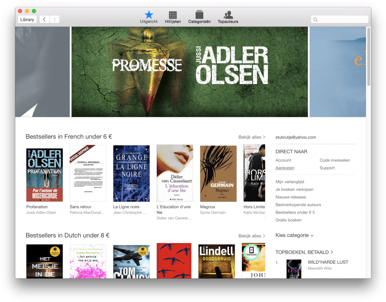Open Je boeken verkopen

pyautogui.click(x=294, y=189)
